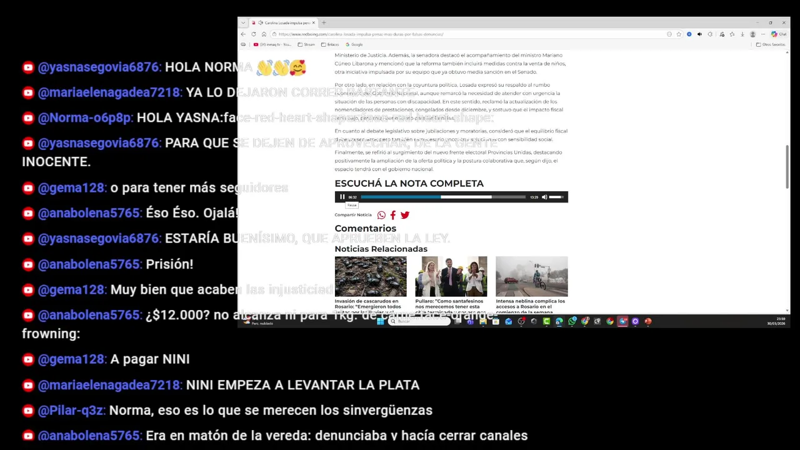
Task: Open the taskbar clock showing 23:59
Action: coord(776,322)
